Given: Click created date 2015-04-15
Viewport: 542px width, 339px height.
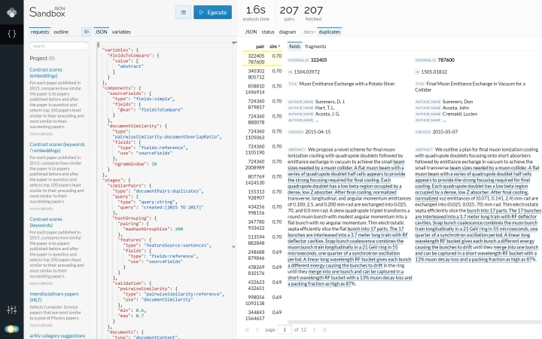Looking at the screenshot, I should (x=318, y=132).
